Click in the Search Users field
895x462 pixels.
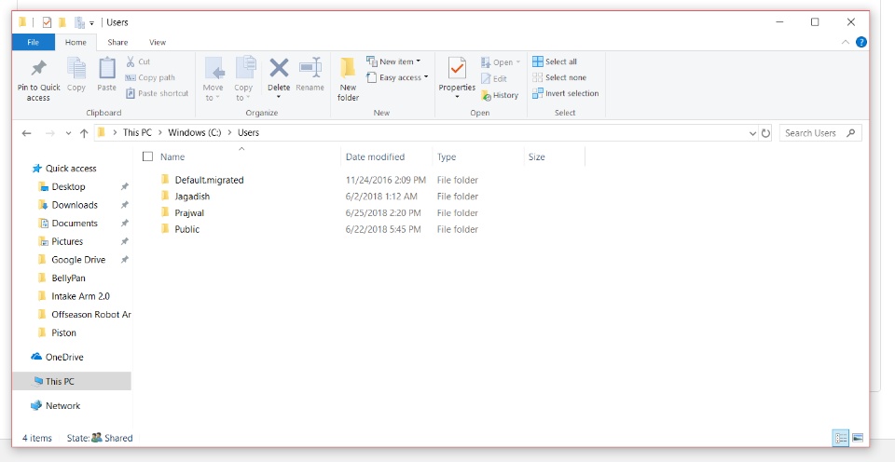[x=820, y=133]
